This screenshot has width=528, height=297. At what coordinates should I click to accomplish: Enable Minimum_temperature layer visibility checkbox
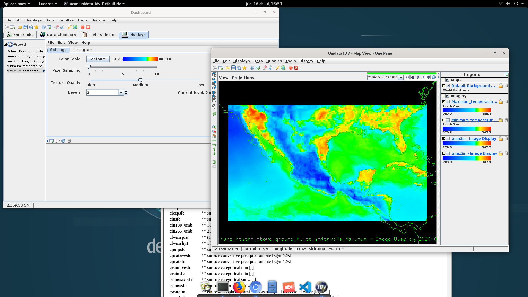[x=448, y=120]
